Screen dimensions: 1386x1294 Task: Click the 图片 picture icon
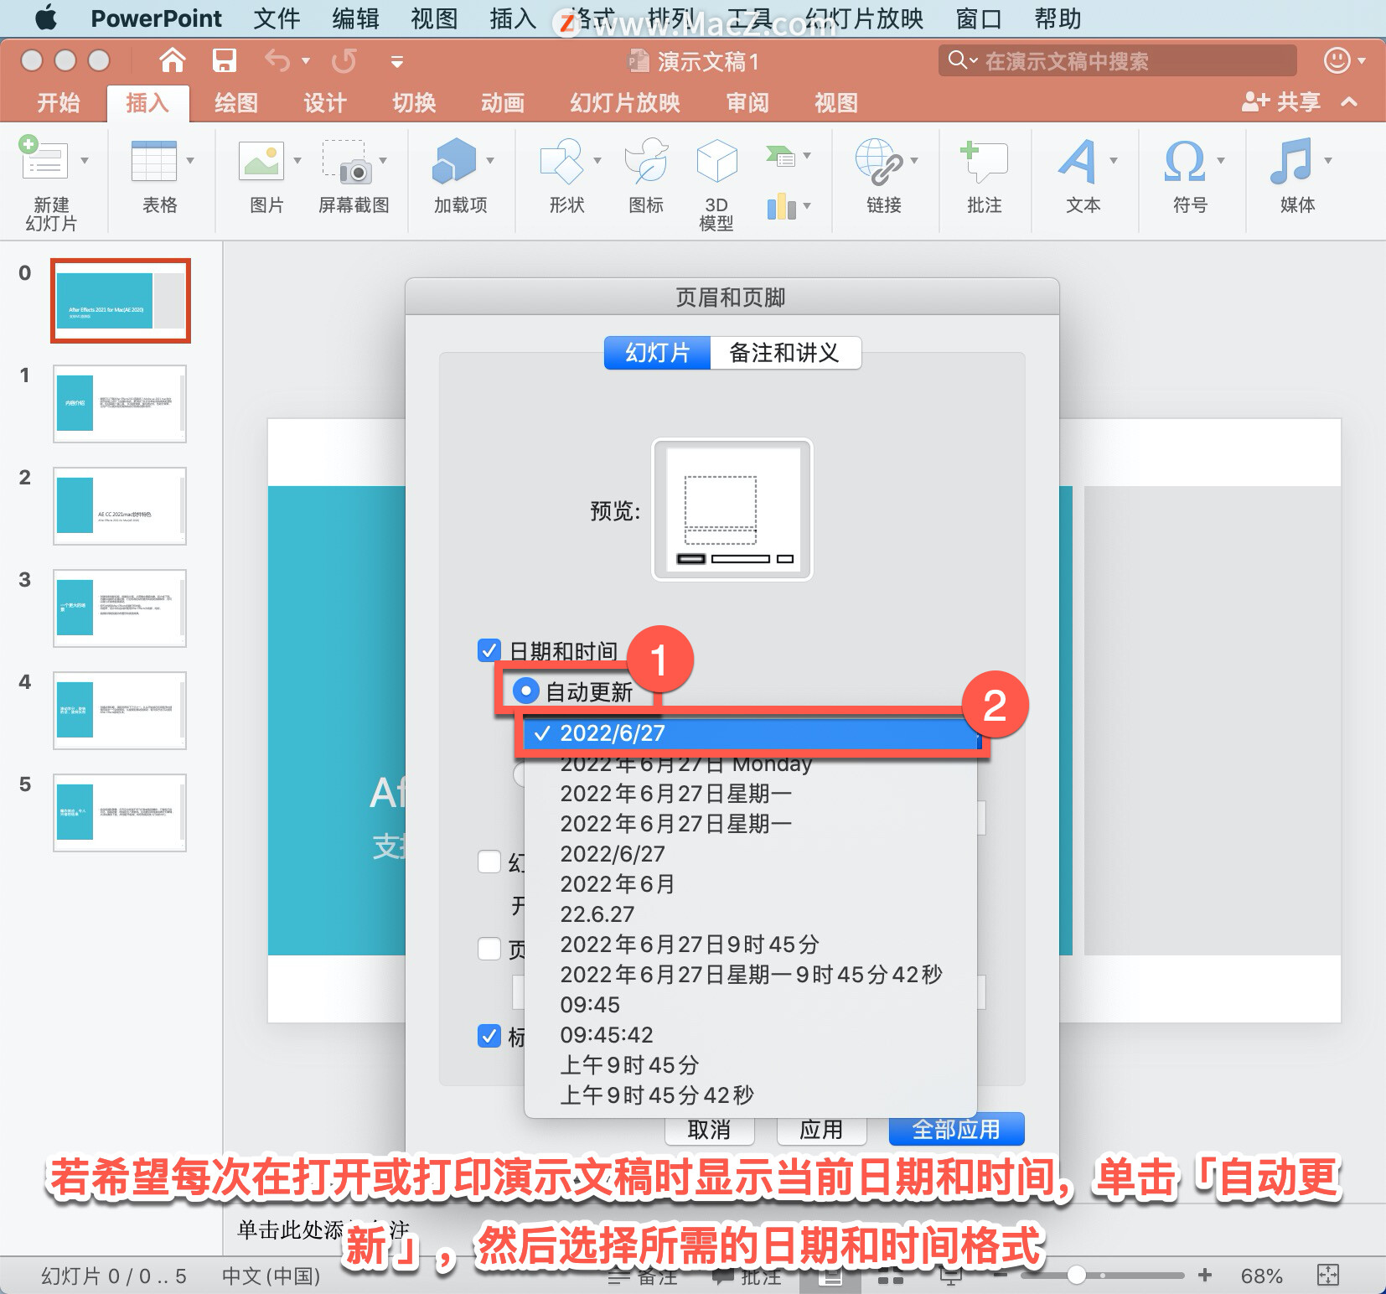coord(261,160)
